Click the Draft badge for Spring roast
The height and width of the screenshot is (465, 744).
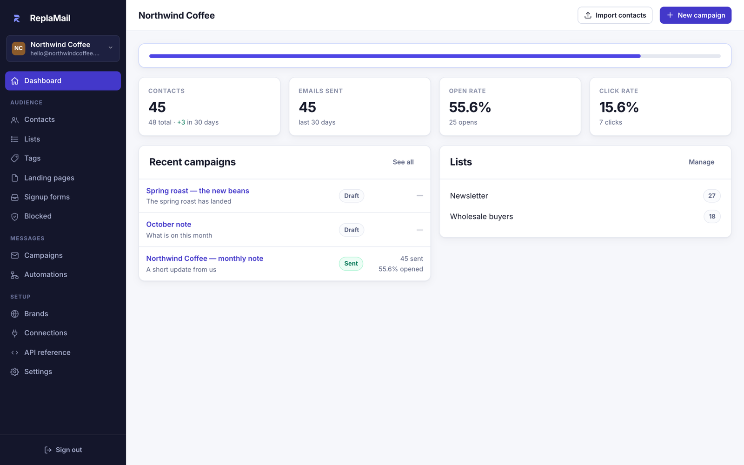[352, 196]
